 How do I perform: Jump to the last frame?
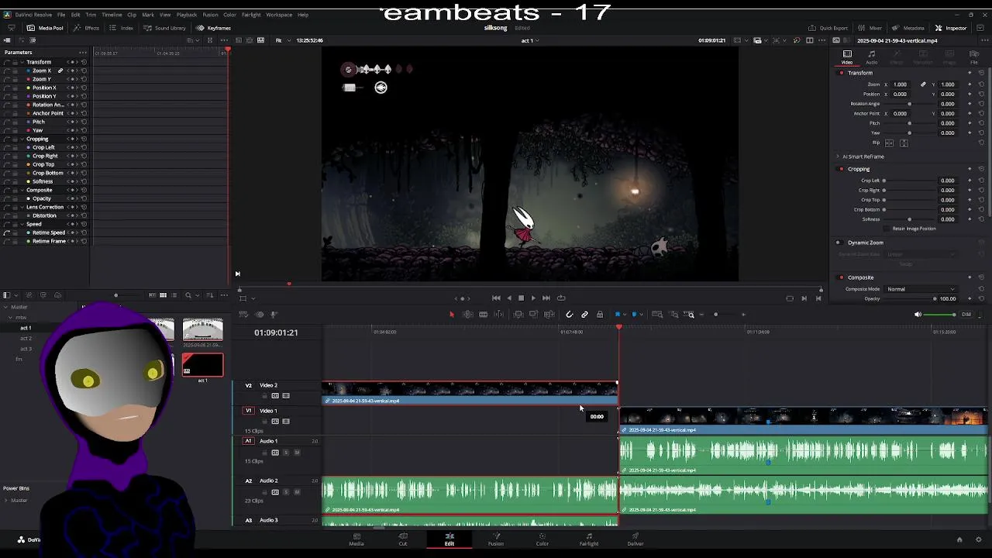pyautogui.click(x=546, y=298)
